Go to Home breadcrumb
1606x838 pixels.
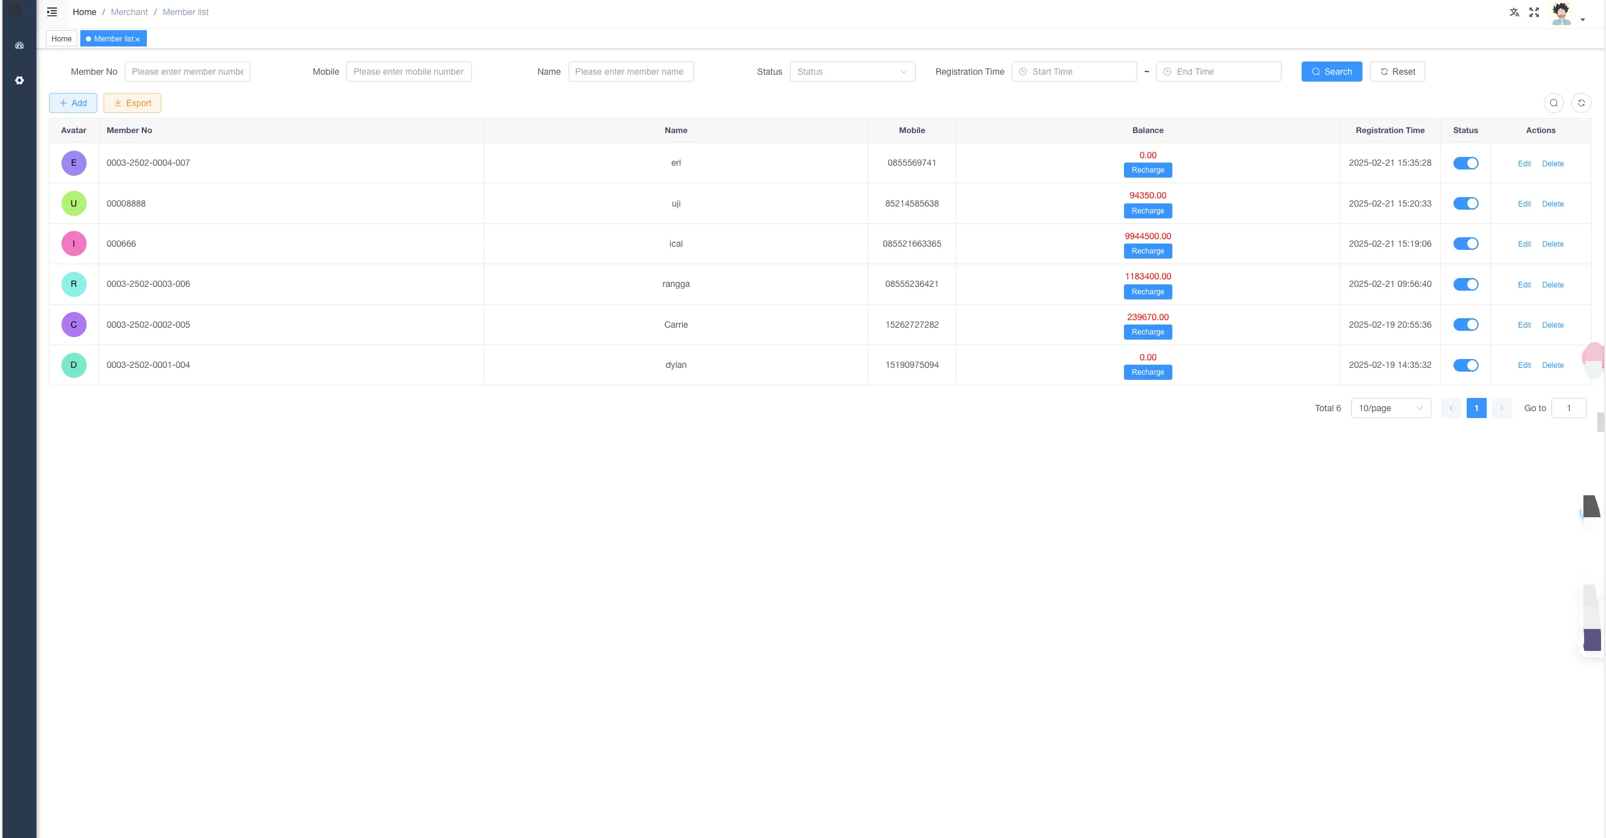coord(84,12)
